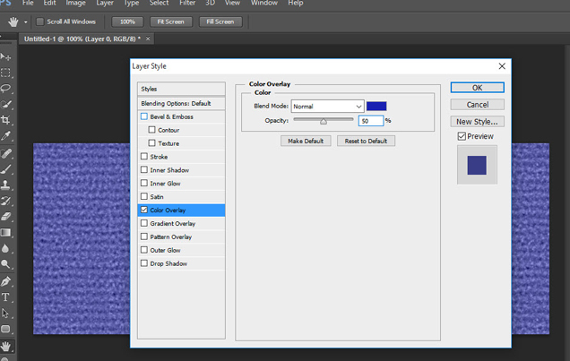570x361 pixels.
Task: Select the Clone Stamp tool
Action: pos(6,185)
